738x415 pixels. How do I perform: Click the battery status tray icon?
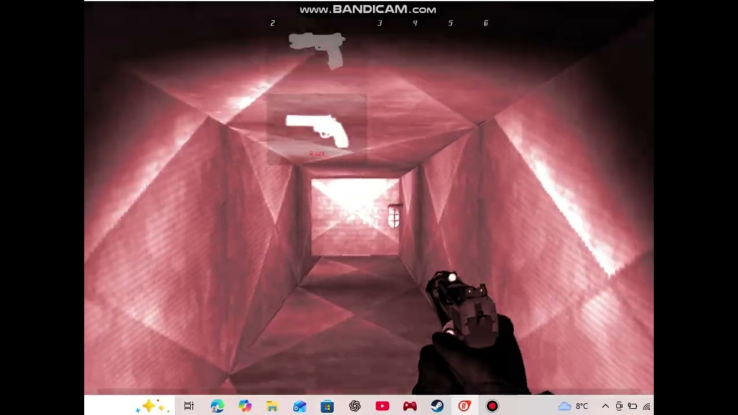click(x=632, y=406)
